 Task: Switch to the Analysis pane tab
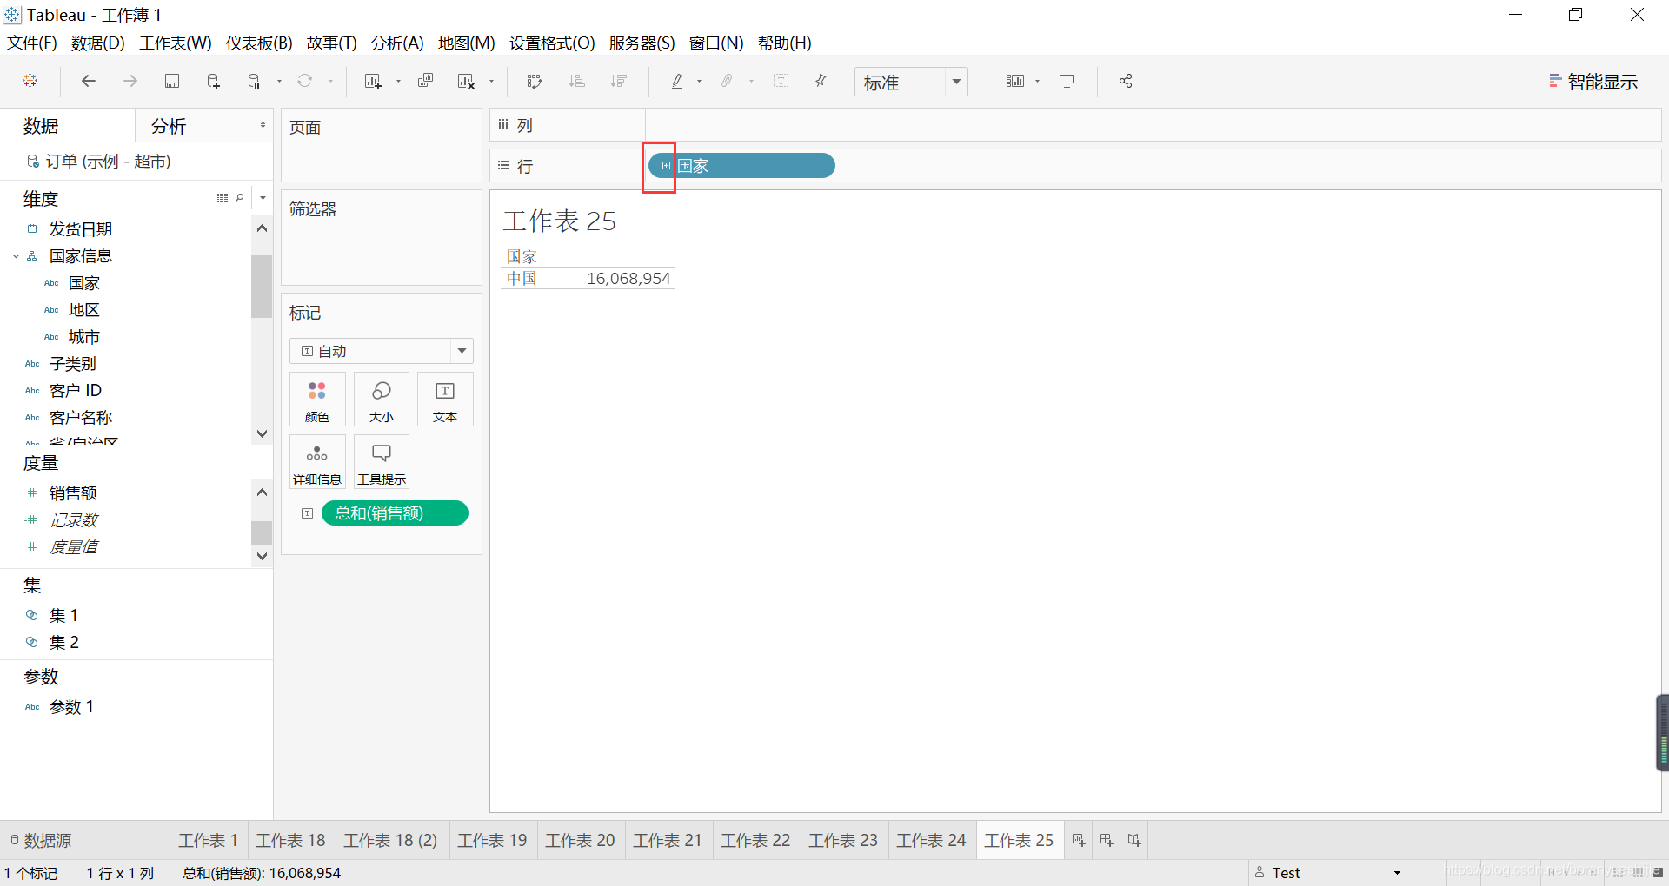(169, 126)
